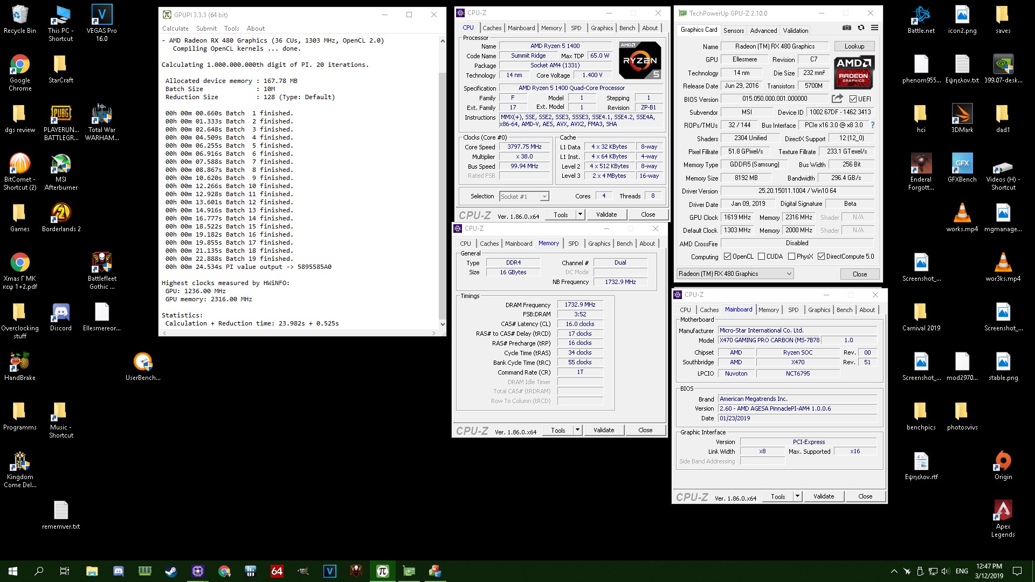This screenshot has width=1035, height=582.
Task: Open Tools dropdown arrow in CPU-Z Mainboard window
Action: coord(797,496)
